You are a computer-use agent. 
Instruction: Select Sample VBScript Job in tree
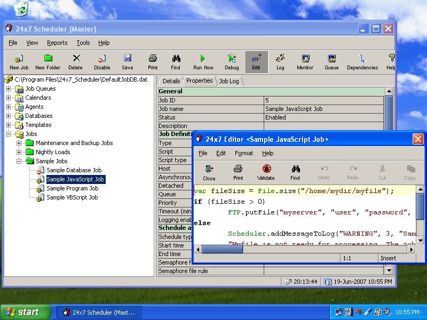click(x=72, y=197)
